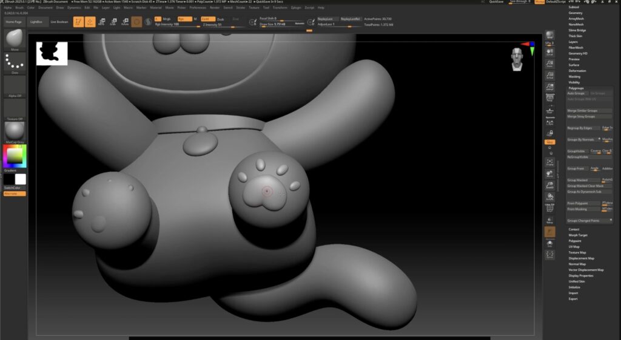This screenshot has height=340, width=621.
Task: Select the Scale transform icon
Action: click(x=113, y=22)
